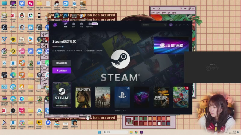Open the 任务中心 task center tab
The width and height of the screenshot is (241, 135).
click(89, 25)
